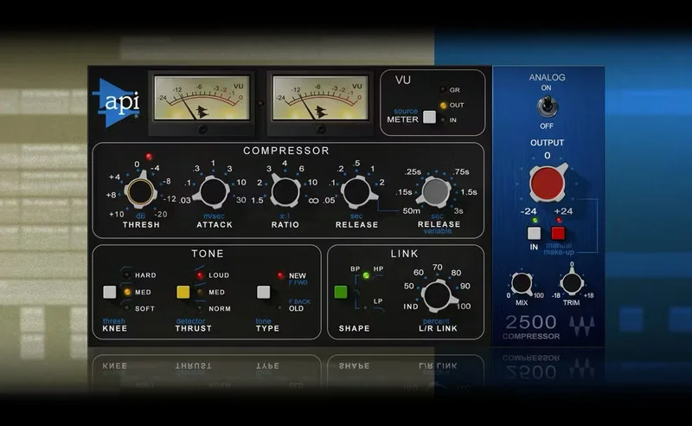Click the API logo
Viewport: 692px width, 426px height.
pyautogui.click(x=116, y=102)
